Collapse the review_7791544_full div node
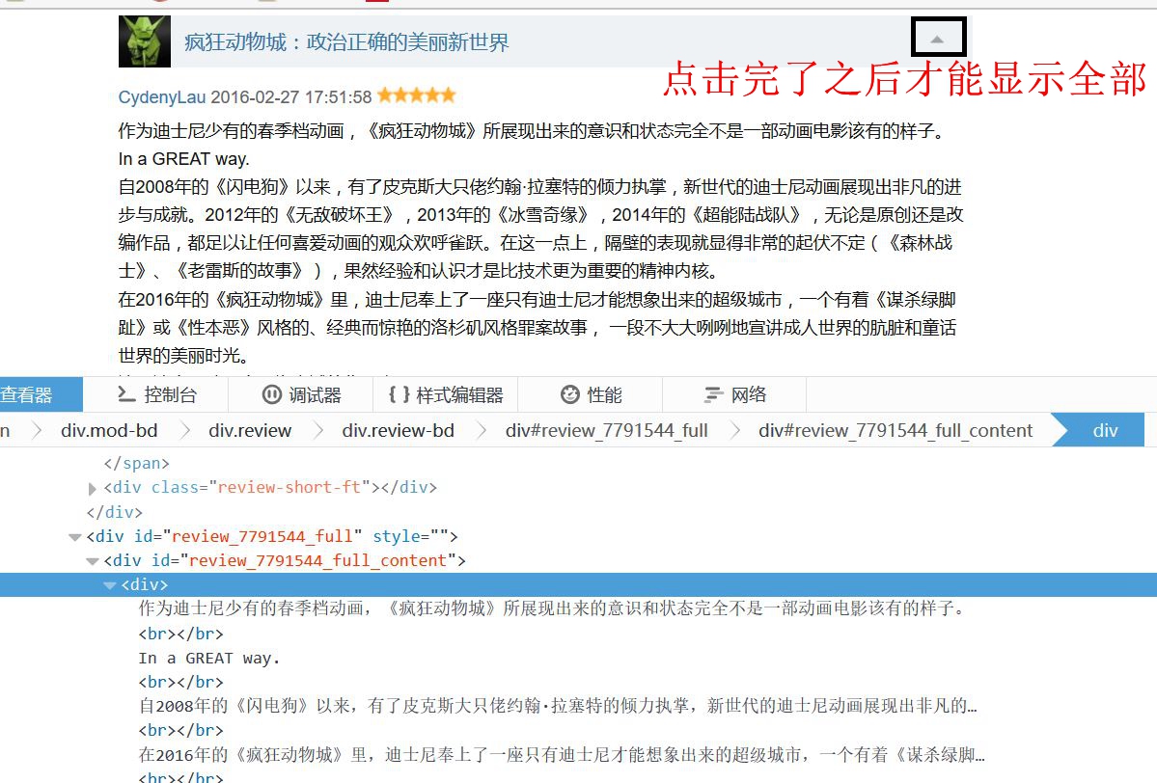This screenshot has width=1157, height=783. [x=74, y=537]
